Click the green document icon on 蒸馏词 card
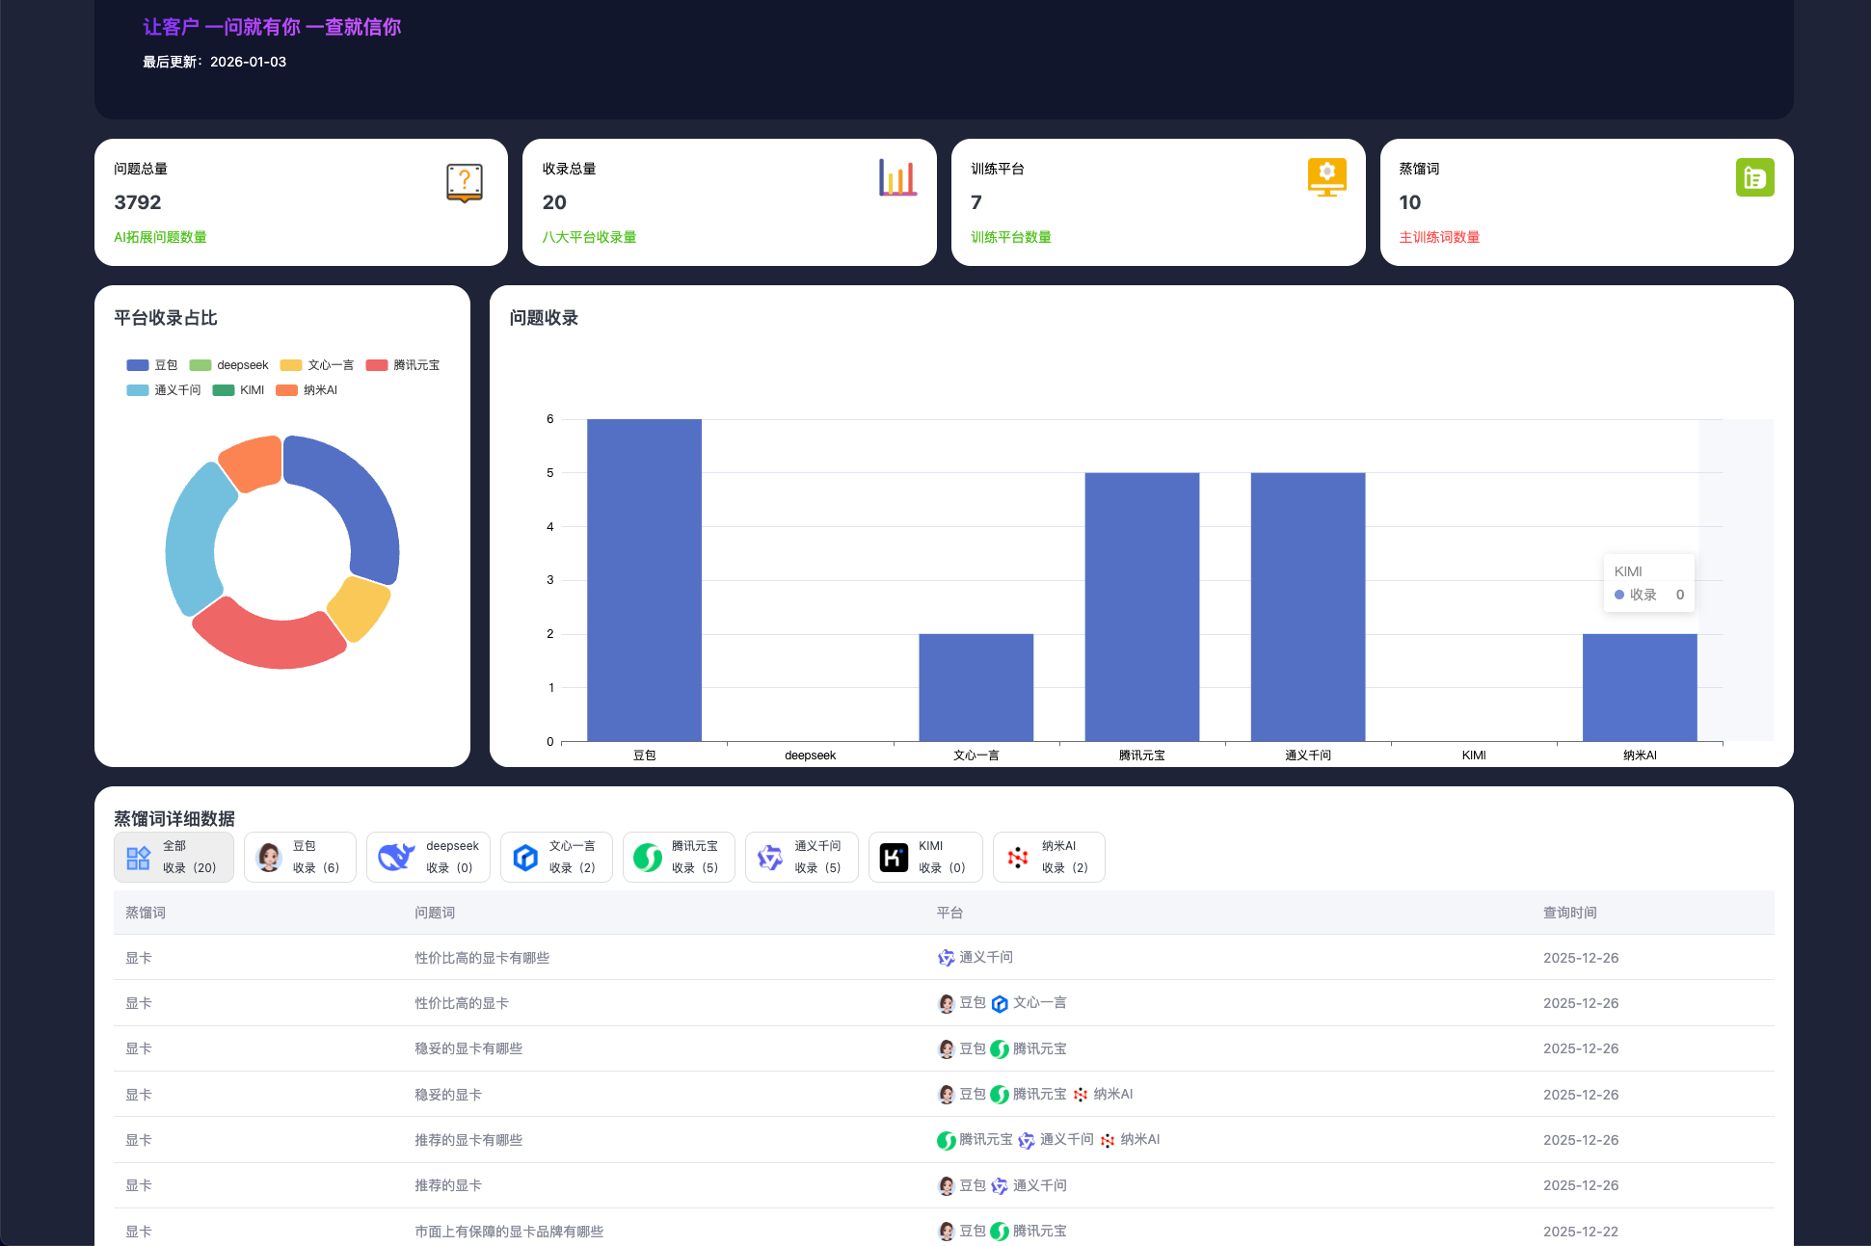Image resolution: width=1871 pixels, height=1246 pixels. point(1754,177)
